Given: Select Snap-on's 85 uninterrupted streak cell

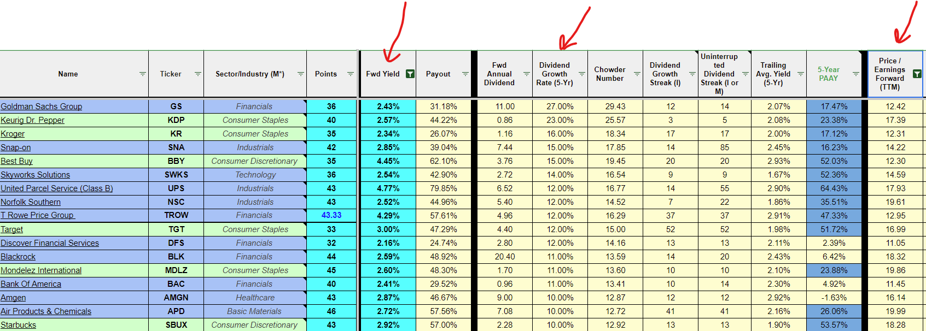Looking at the screenshot, I should 725,147.
